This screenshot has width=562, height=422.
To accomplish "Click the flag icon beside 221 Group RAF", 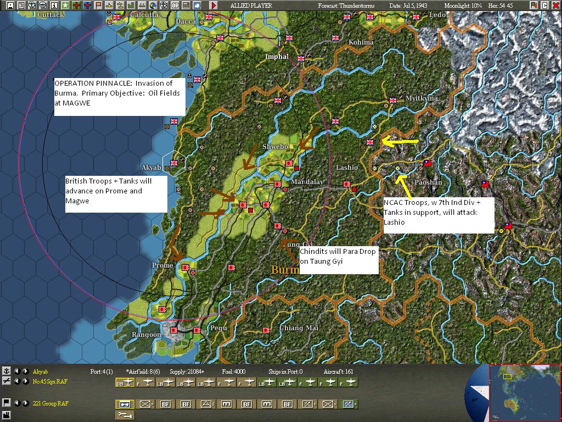I will pyautogui.click(x=7, y=403).
